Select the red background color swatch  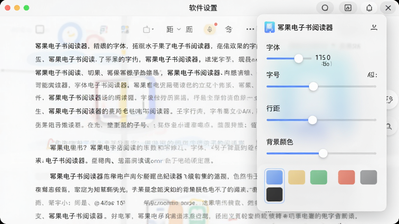pyautogui.click(x=346, y=177)
